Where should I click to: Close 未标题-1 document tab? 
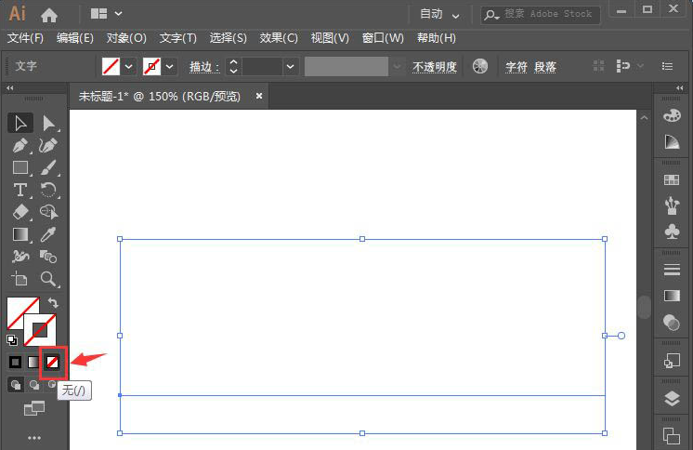[x=259, y=96]
